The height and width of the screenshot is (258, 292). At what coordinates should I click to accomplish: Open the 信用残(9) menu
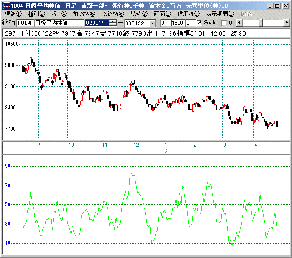point(189,14)
